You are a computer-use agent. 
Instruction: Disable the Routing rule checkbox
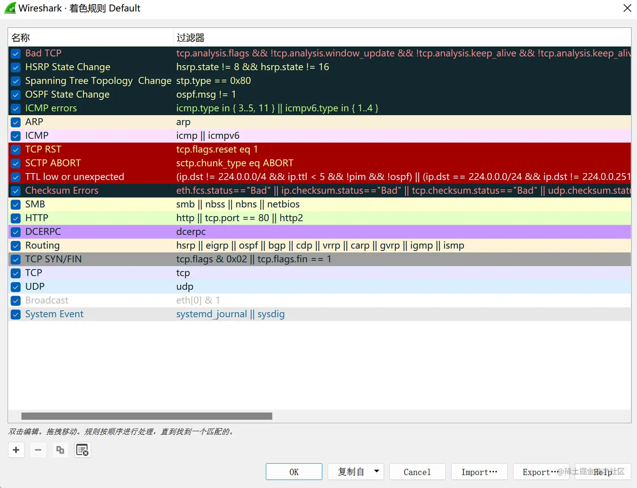pyautogui.click(x=16, y=245)
